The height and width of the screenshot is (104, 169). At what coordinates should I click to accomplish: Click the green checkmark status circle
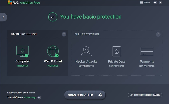(53, 17)
